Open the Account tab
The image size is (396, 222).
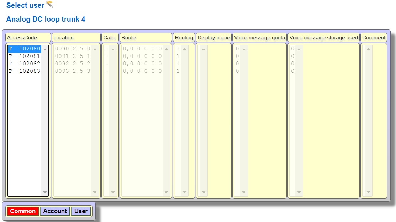(x=55, y=211)
